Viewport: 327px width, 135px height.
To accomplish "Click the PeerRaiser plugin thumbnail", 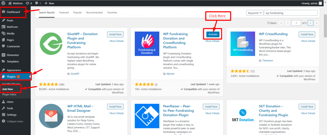I will (147, 116).
